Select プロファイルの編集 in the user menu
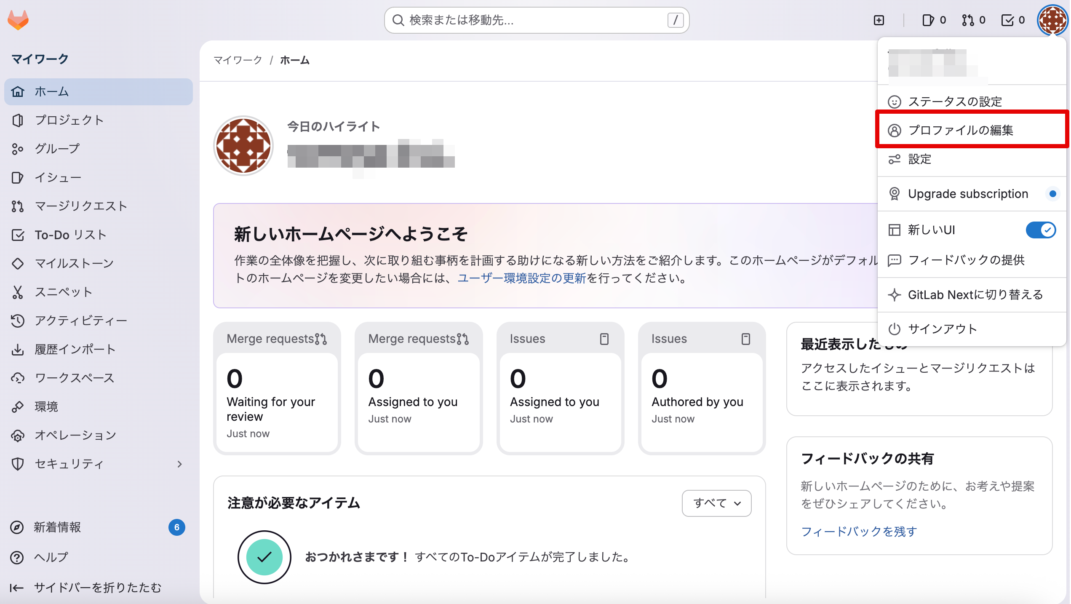This screenshot has width=1071, height=604. pyautogui.click(x=960, y=130)
